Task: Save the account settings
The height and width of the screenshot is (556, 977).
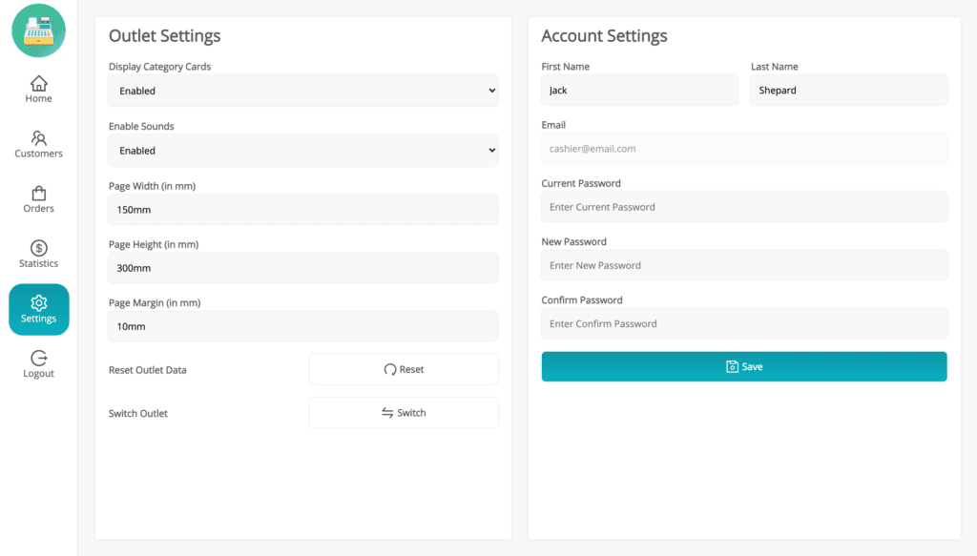Action: (743, 366)
